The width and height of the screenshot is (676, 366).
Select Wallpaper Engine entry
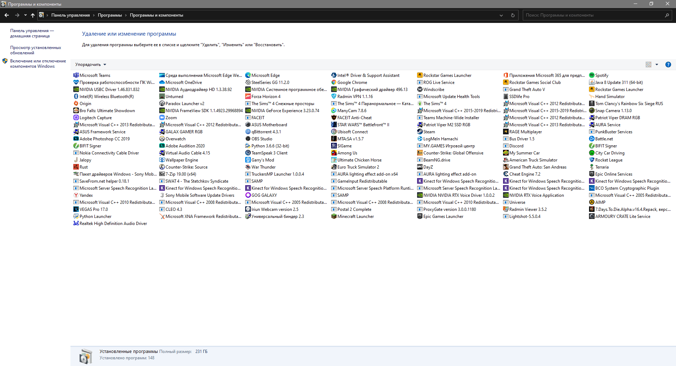tap(179, 160)
